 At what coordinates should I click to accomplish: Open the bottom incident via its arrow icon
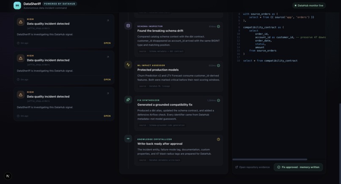pyautogui.click(x=108, y=93)
